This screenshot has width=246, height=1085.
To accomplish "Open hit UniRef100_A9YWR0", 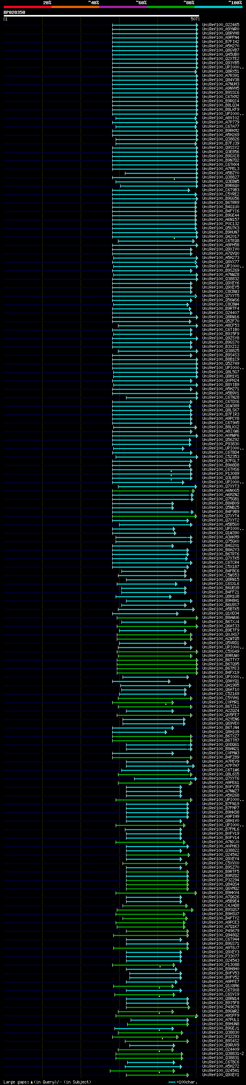I will coord(221,29).
